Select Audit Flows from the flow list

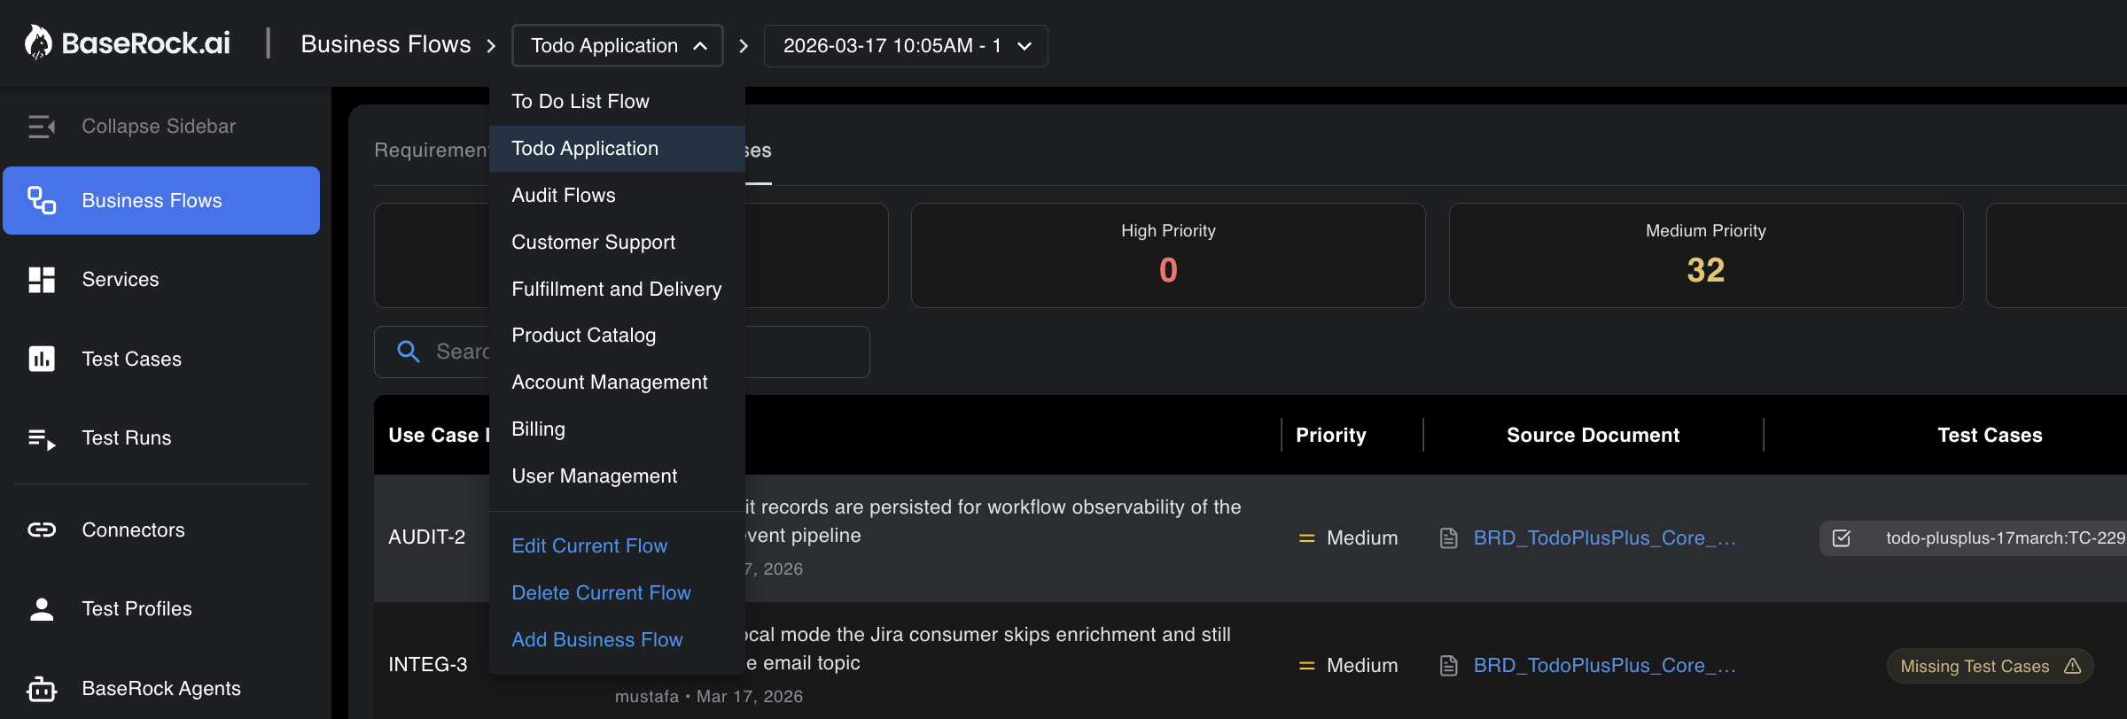click(563, 196)
